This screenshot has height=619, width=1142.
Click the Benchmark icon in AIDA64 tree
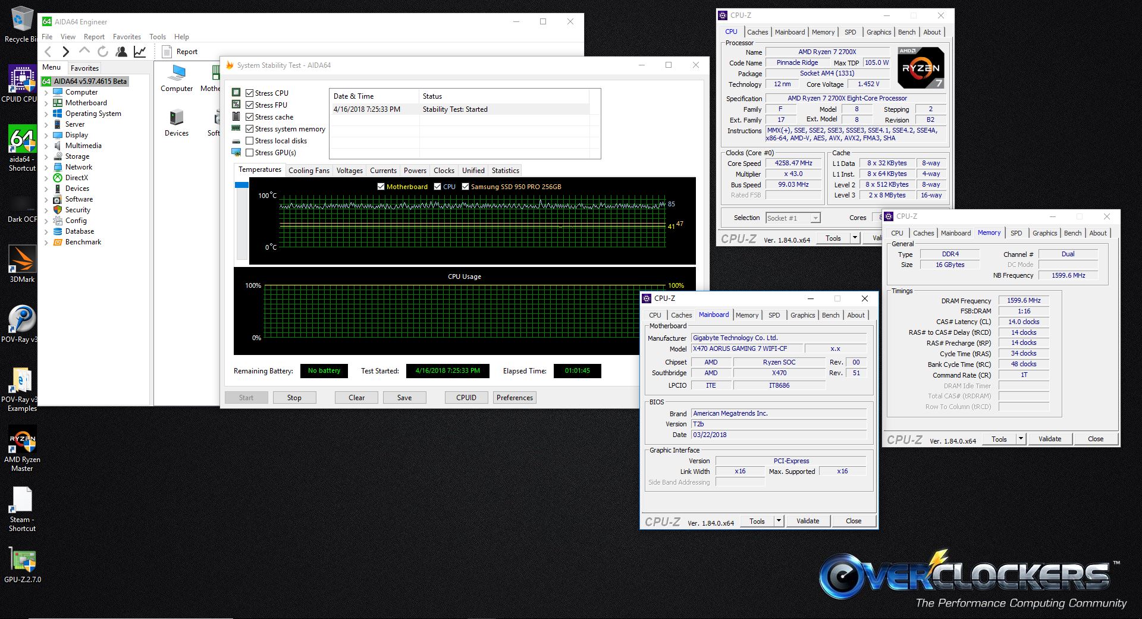pos(58,242)
